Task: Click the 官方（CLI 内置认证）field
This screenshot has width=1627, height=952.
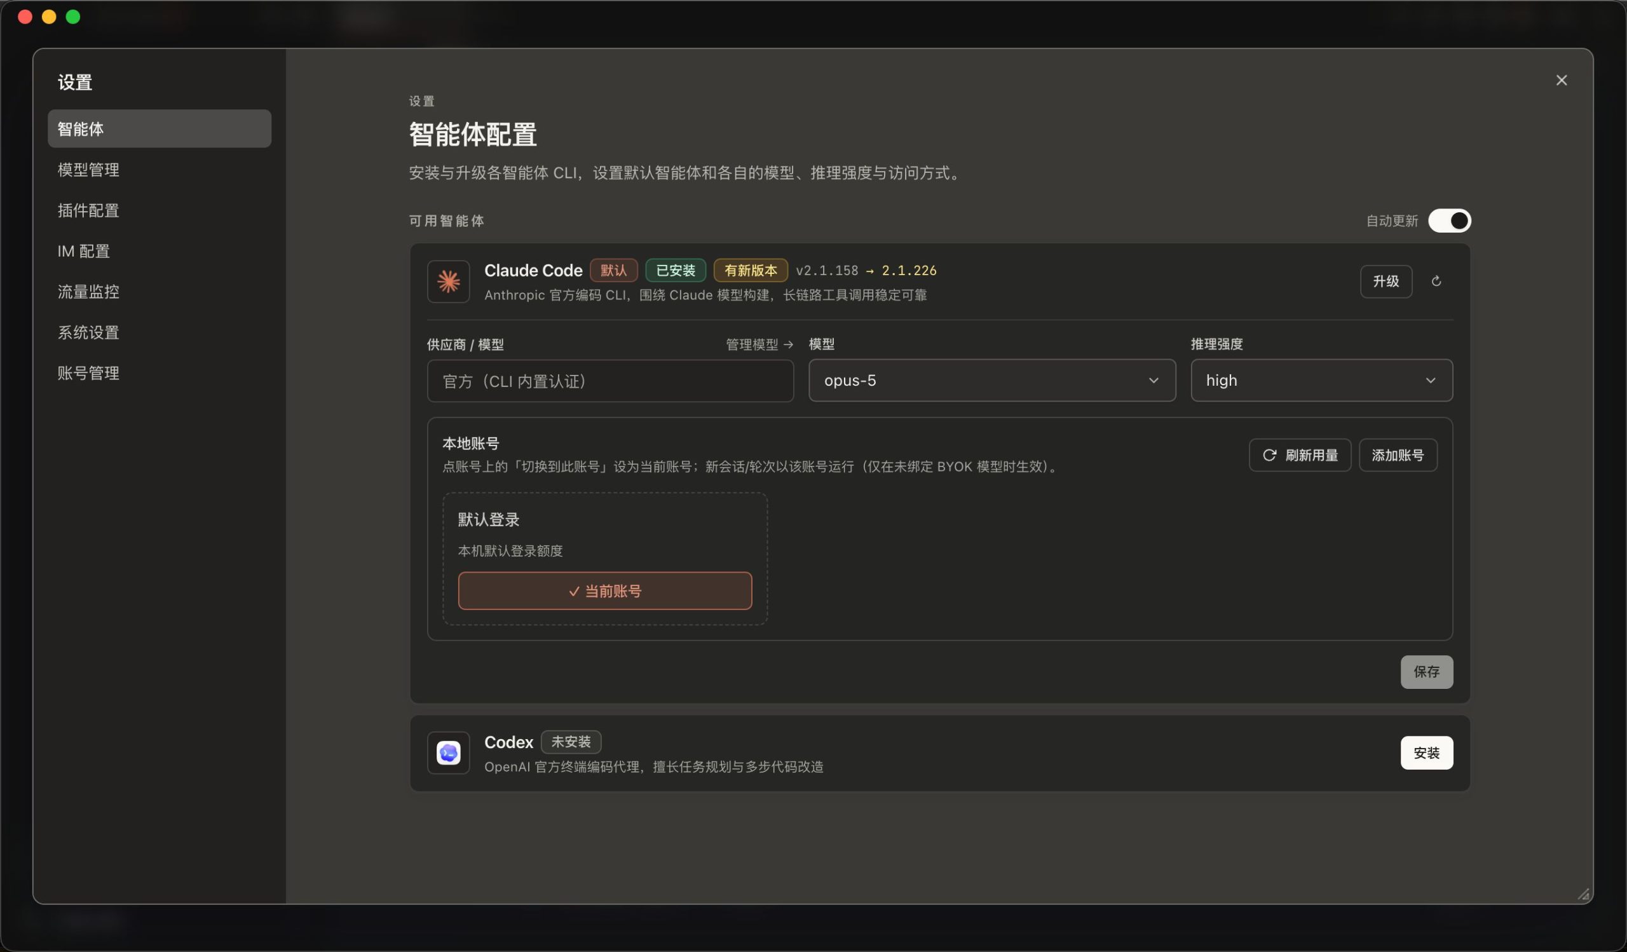Action: click(x=610, y=381)
